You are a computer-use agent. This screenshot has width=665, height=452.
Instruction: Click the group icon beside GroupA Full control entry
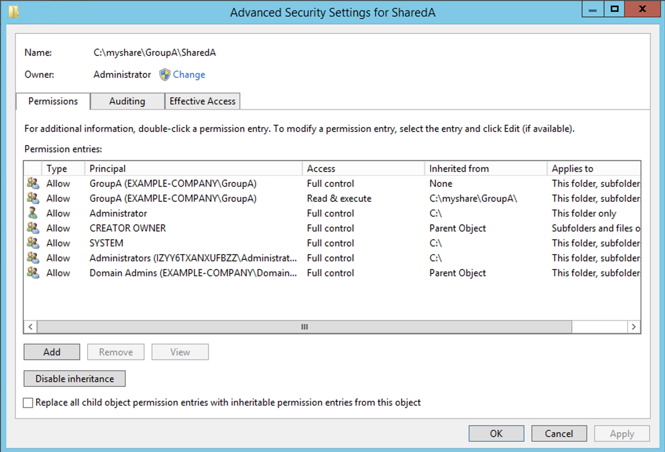(x=33, y=183)
